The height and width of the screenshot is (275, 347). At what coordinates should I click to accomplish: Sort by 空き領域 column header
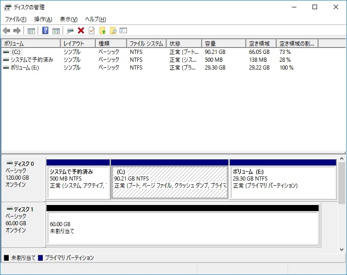261,43
